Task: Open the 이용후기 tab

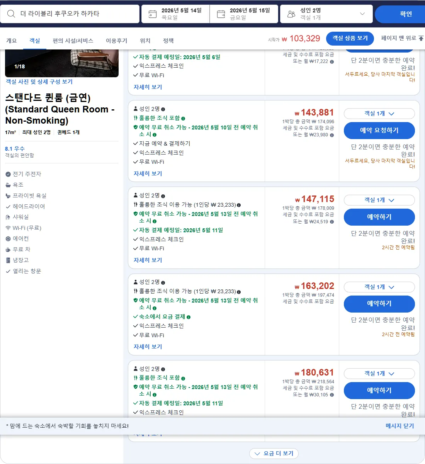Action: [x=117, y=41]
